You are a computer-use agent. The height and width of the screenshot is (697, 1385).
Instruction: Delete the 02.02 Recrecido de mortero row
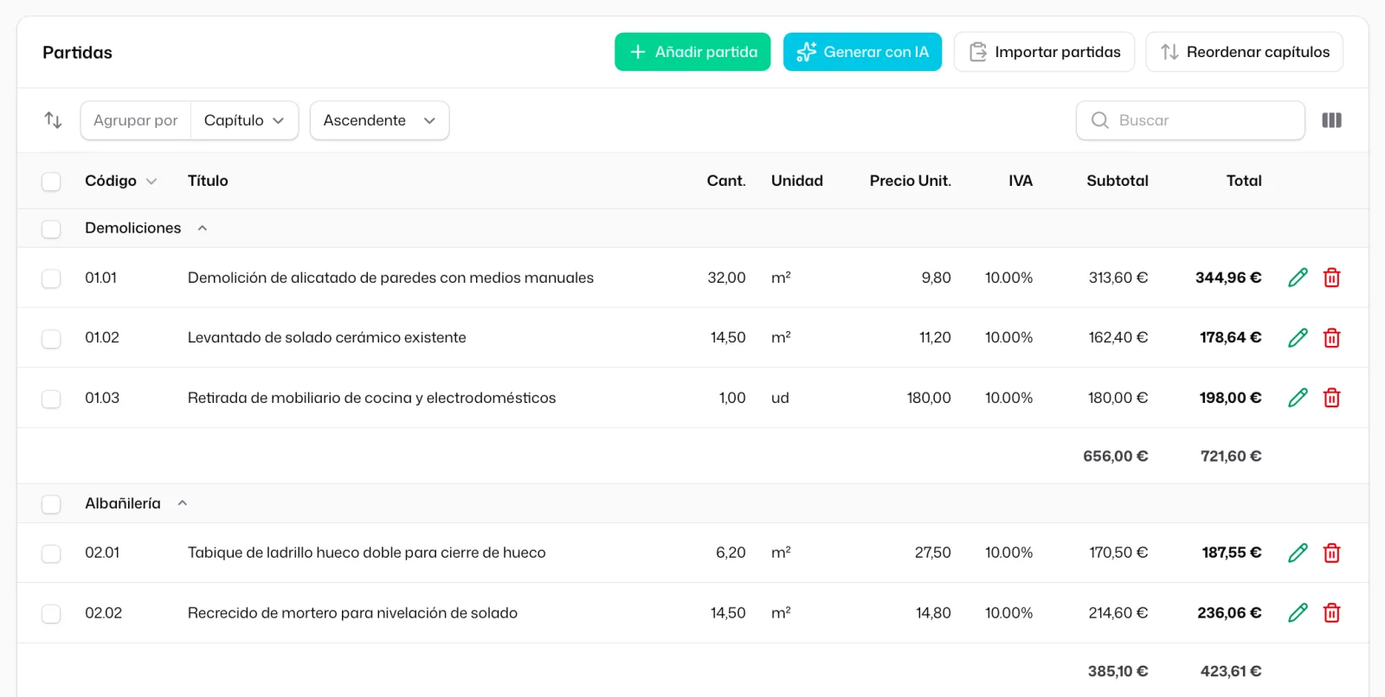pyautogui.click(x=1331, y=613)
